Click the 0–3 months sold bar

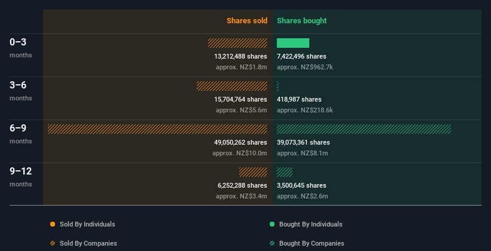coord(237,43)
